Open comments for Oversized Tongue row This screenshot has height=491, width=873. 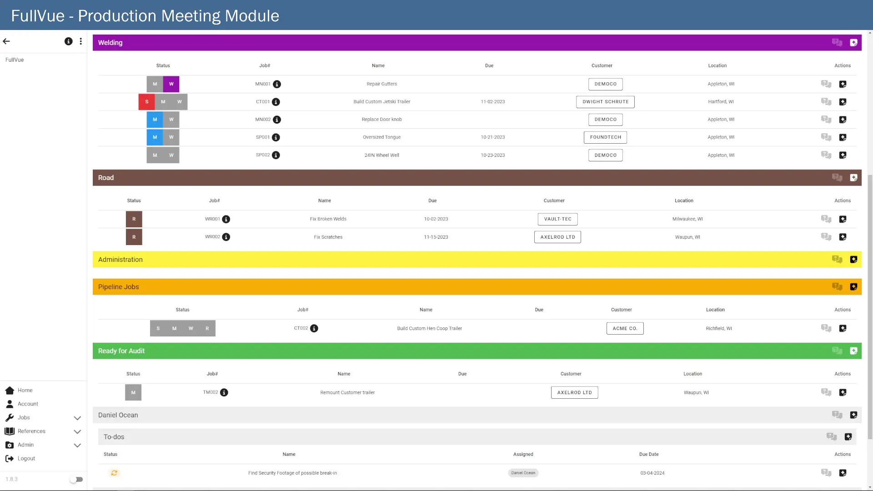pos(826,137)
